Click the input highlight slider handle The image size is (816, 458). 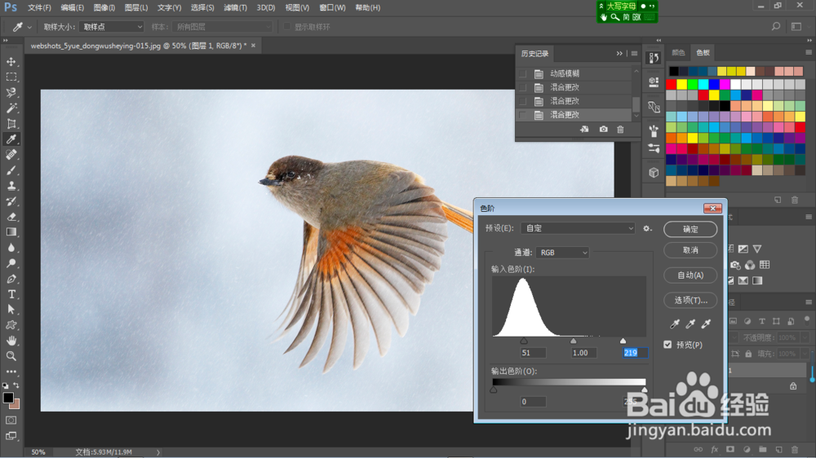pos(623,341)
